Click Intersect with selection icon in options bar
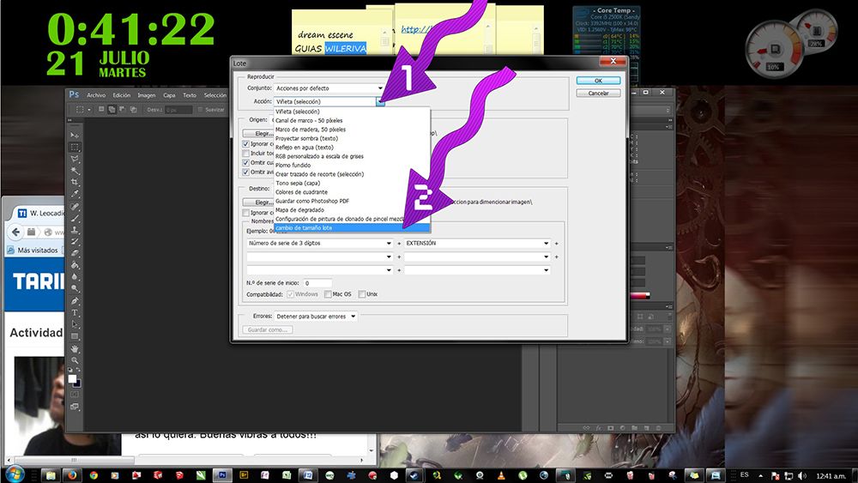Screen dimensions: 858x483 (x=133, y=110)
